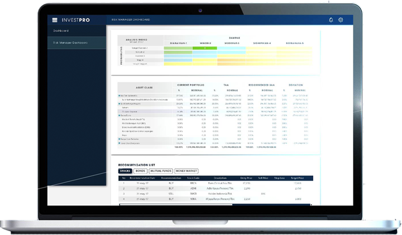Click the scrollbar right arrow under recommendation table
402x235 pixels.
point(311,204)
